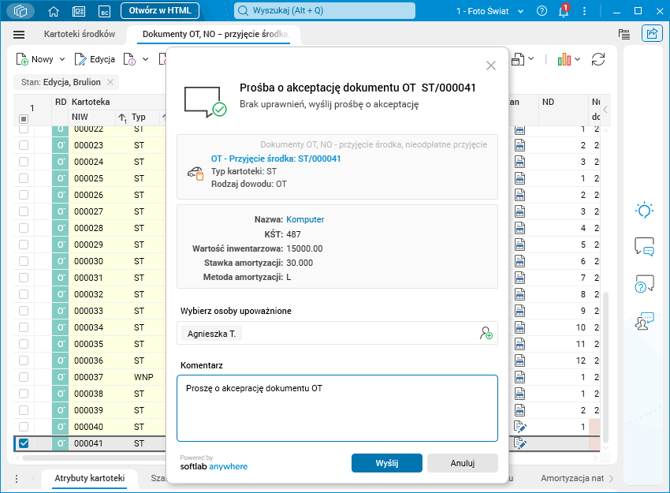Screen dimensions: 670x493
Task: Expand the Nowy dropdown arrow
Action: coord(62,59)
